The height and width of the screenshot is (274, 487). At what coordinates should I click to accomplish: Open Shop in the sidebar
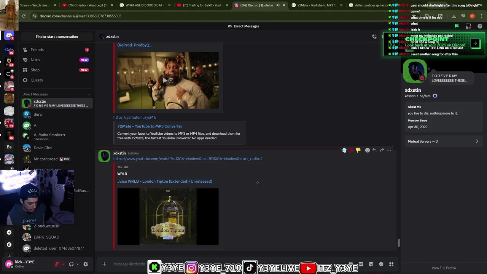(57, 70)
